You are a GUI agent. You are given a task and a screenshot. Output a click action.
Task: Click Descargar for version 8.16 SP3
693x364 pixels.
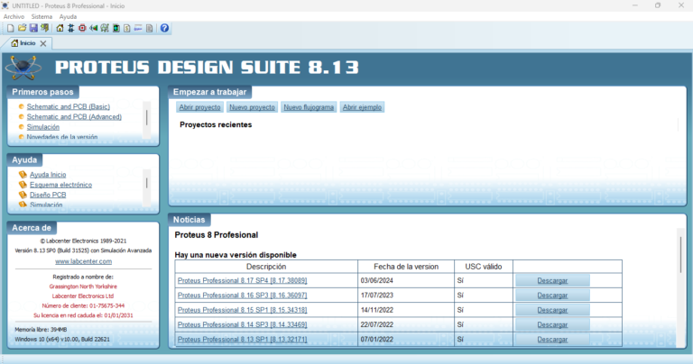pyautogui.click(x=552, y=296)
